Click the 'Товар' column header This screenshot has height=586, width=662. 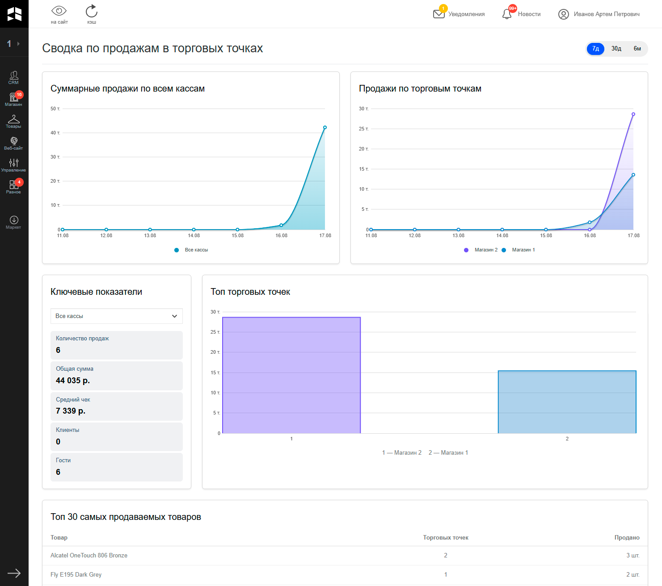(x=59, y=538)
